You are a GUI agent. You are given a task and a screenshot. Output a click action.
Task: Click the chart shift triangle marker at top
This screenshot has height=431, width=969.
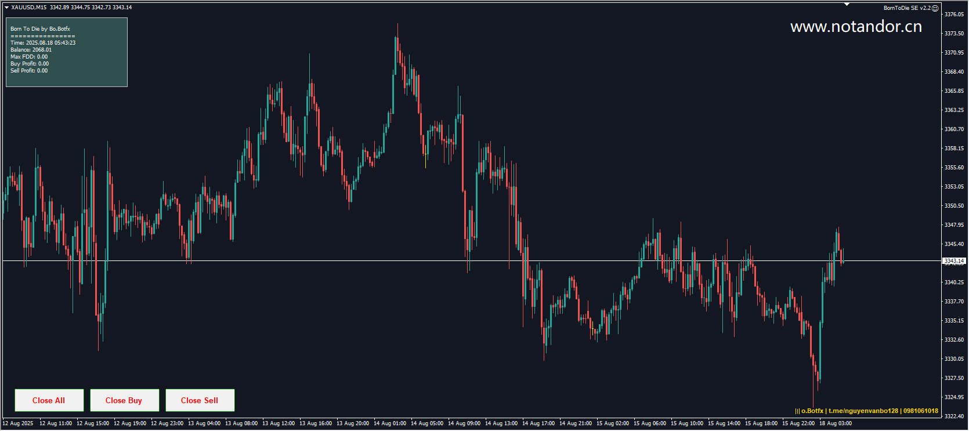tap(847, 5)
